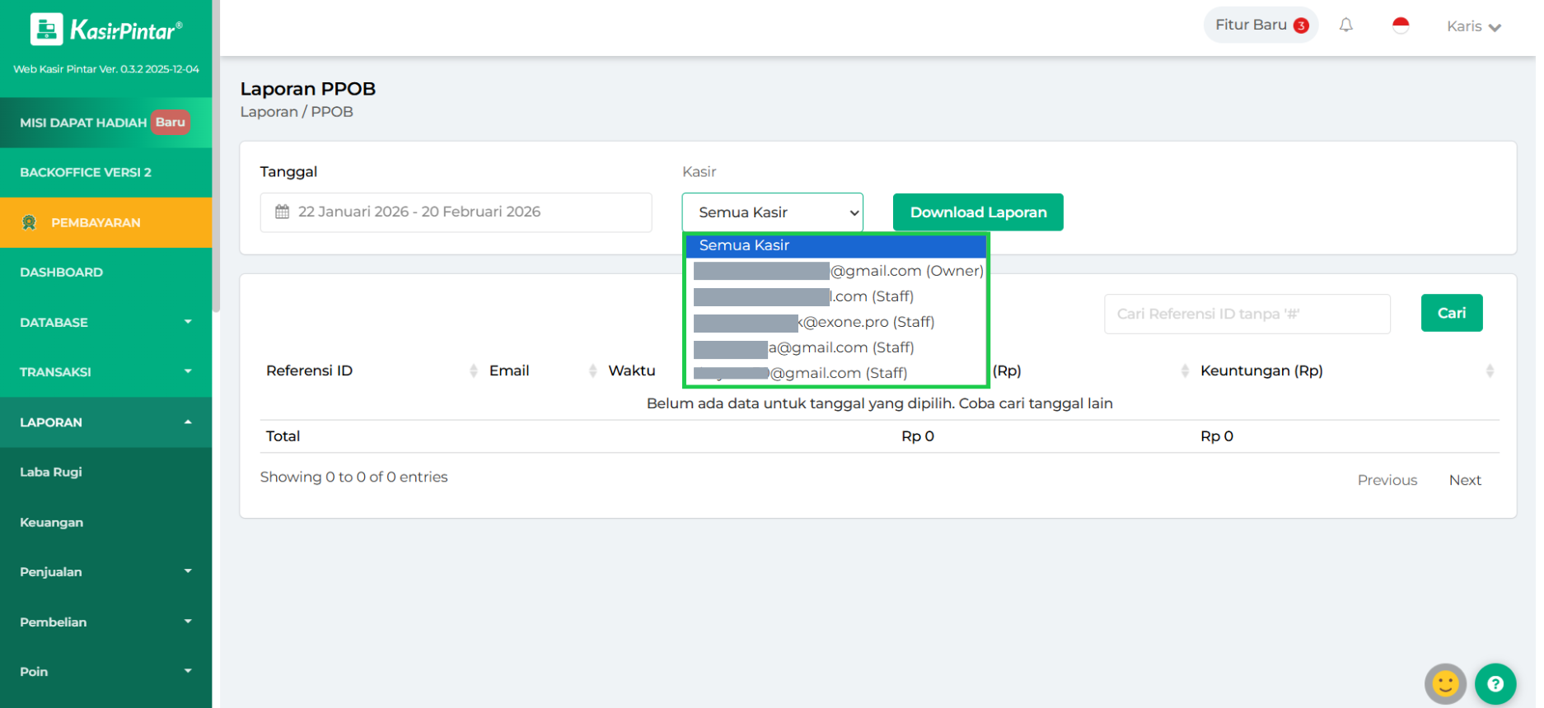Go to Dashboard in sidebar

point(62,272)
